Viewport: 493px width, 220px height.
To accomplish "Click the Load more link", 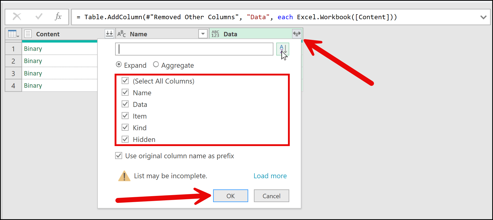I will click(270, 176).
